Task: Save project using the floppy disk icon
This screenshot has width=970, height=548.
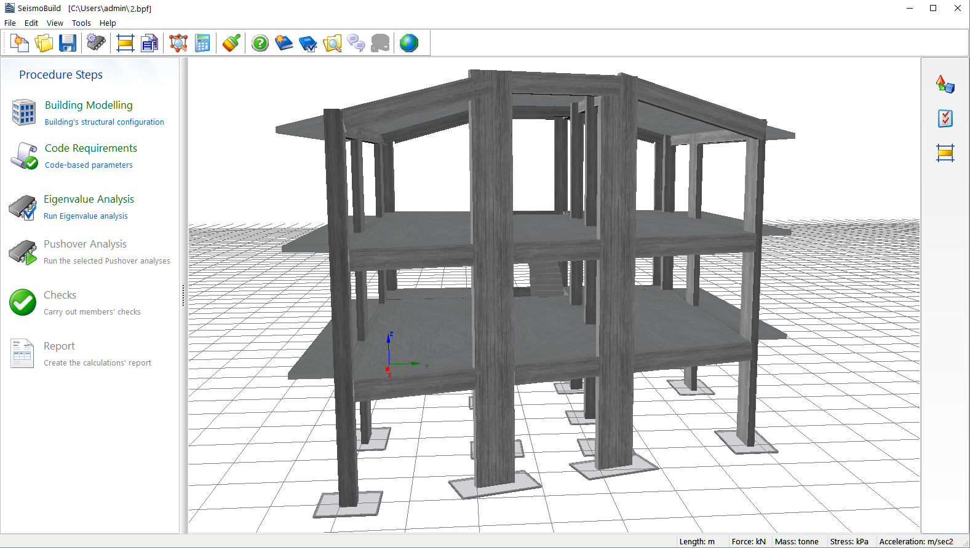Action: click(x=68, y=43)
